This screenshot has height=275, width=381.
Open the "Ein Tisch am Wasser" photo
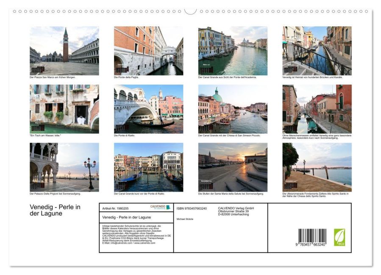64,109
